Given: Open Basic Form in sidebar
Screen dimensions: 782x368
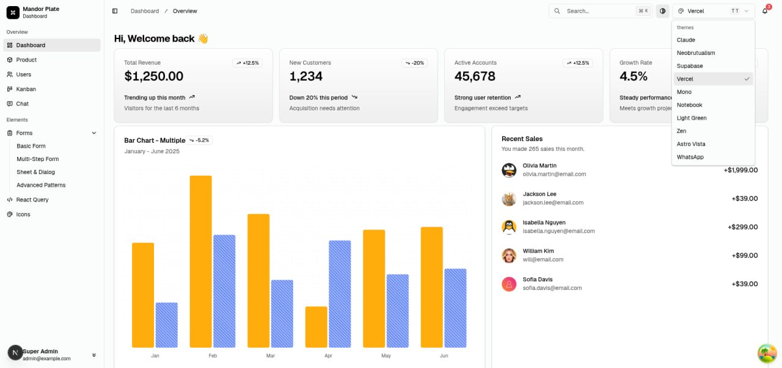Looking at the screenshot, I should 31,146.
